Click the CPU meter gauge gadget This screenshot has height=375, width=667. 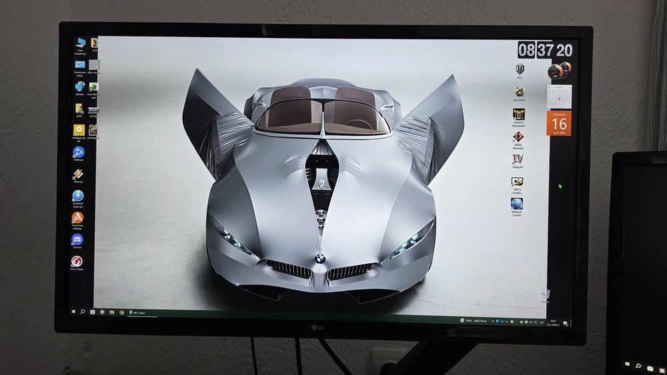point(559,71)
